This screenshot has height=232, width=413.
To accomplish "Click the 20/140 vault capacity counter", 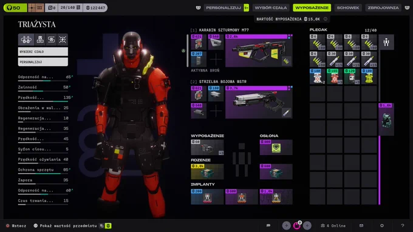I will click(70, 8).
